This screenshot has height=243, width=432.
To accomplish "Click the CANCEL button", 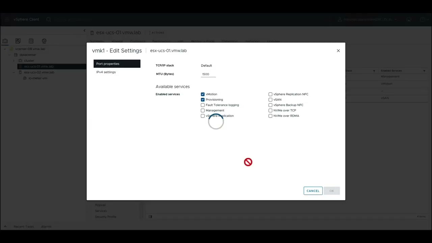I will point(313,191).
